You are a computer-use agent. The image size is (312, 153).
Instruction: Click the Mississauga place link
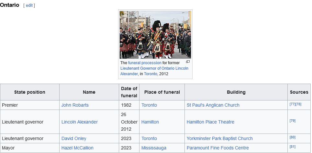coord(154,148)
